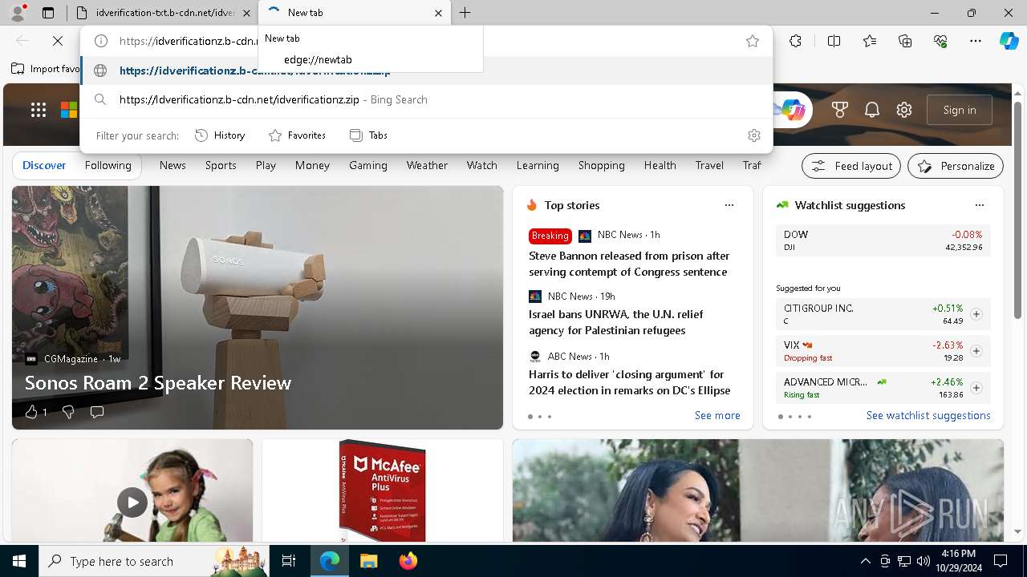Image resolution: width=1027 pixels, height=577 pixels.
Task: Switch to the Discover feed tab
Action: [44, 165]
